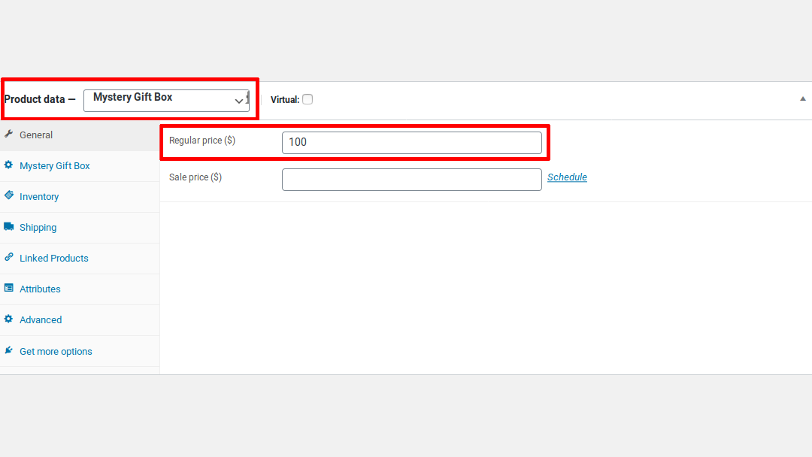The image size is (812, 457).
Task: Go to the Inventory tab
Action: 80,197
